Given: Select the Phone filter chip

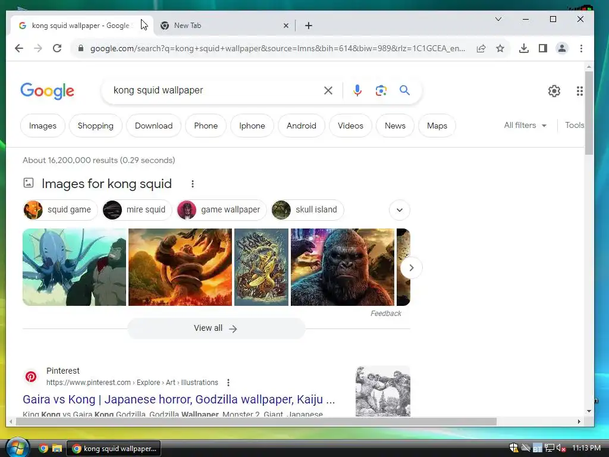Looking at the screenshot, I should [206, 126].
